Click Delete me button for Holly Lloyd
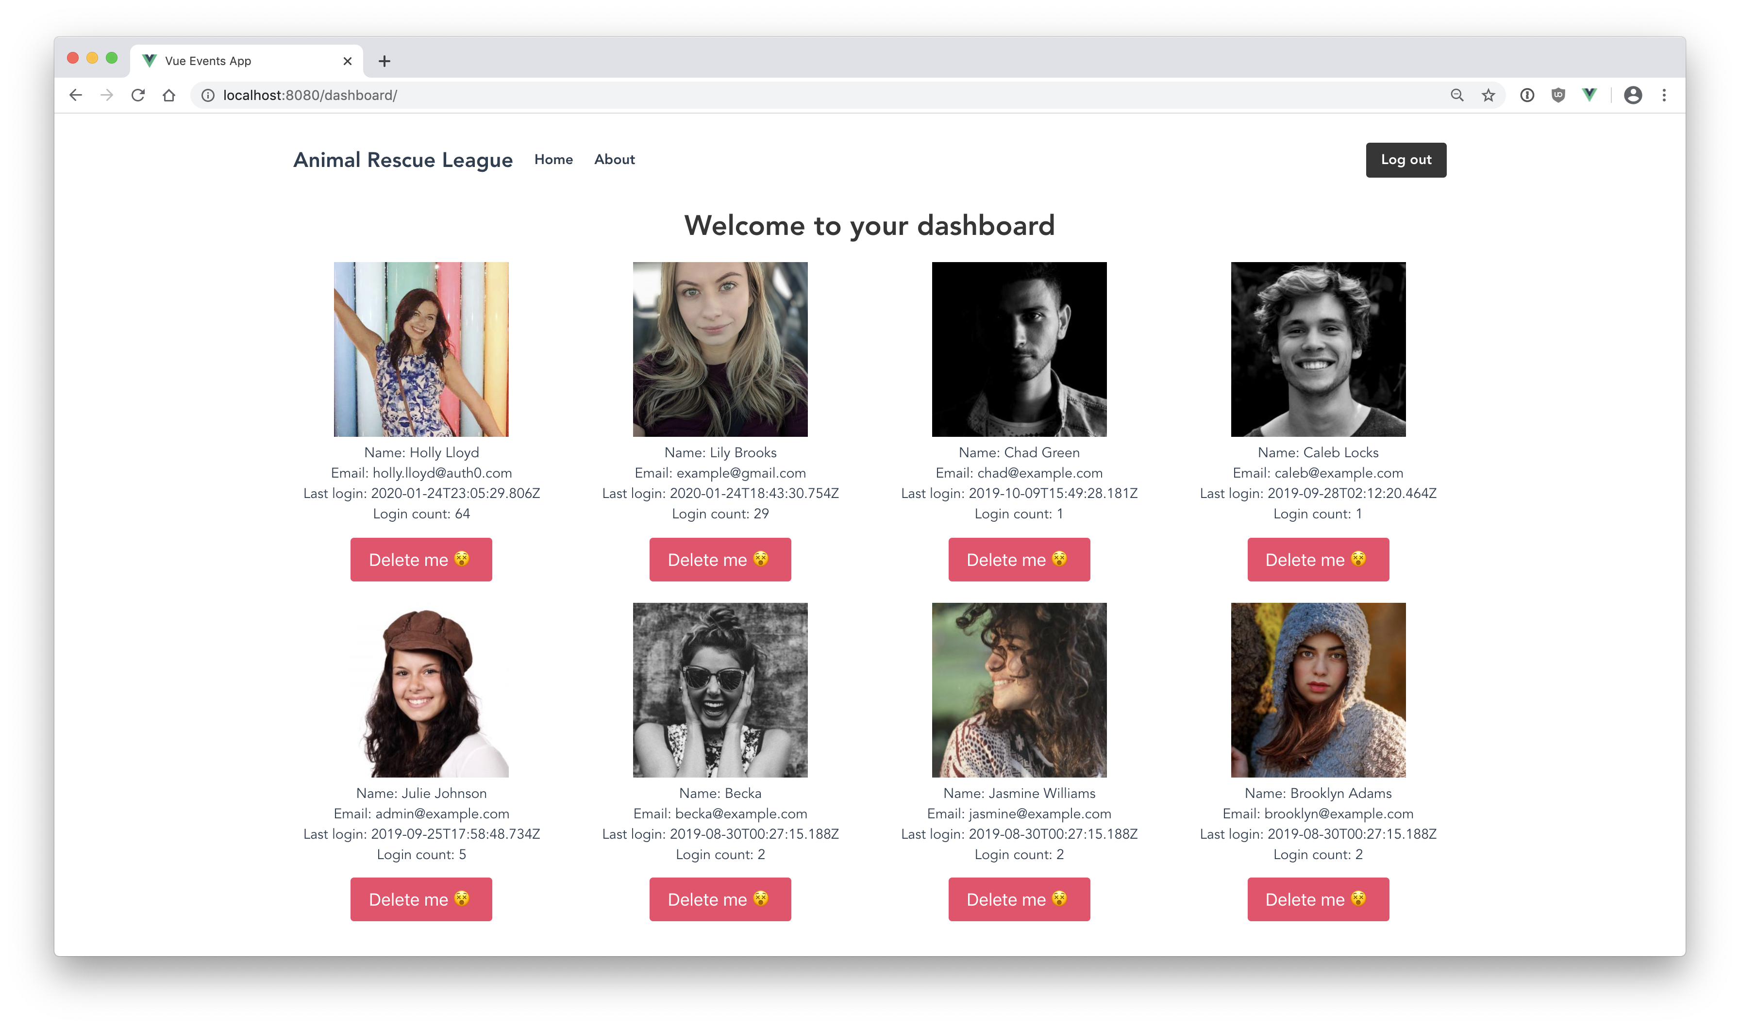This screenshot has width=1740, height=1028. [421, 559]
